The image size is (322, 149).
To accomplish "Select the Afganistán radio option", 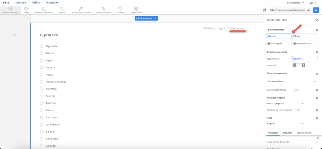I will (x=42, y=46).
